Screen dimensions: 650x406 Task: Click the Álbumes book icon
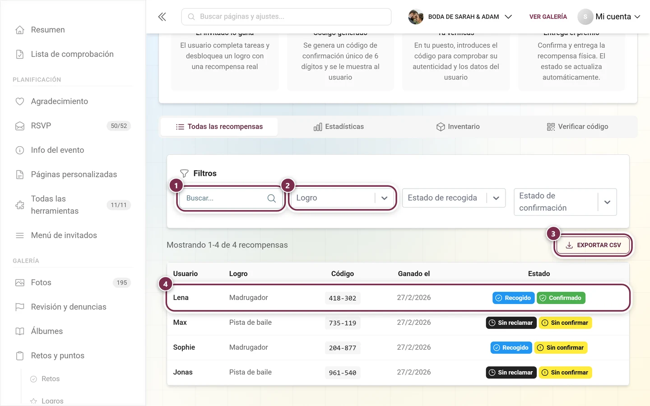click(20, 332)
